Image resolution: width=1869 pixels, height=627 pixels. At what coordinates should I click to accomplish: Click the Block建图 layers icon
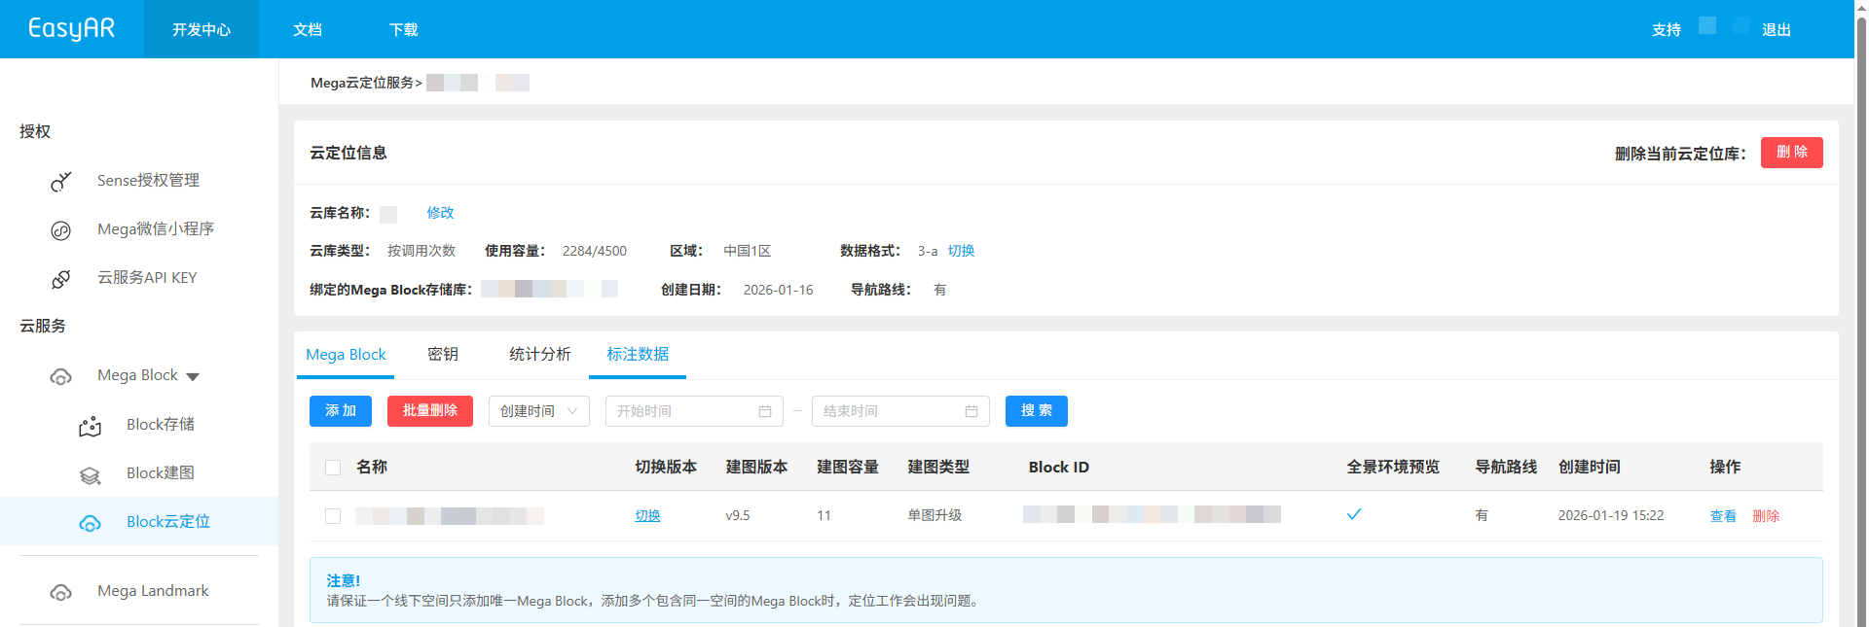91,474
